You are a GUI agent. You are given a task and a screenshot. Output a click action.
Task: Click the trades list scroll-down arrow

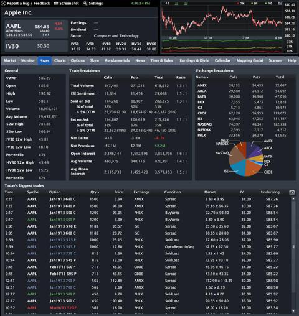click(293, 311)
